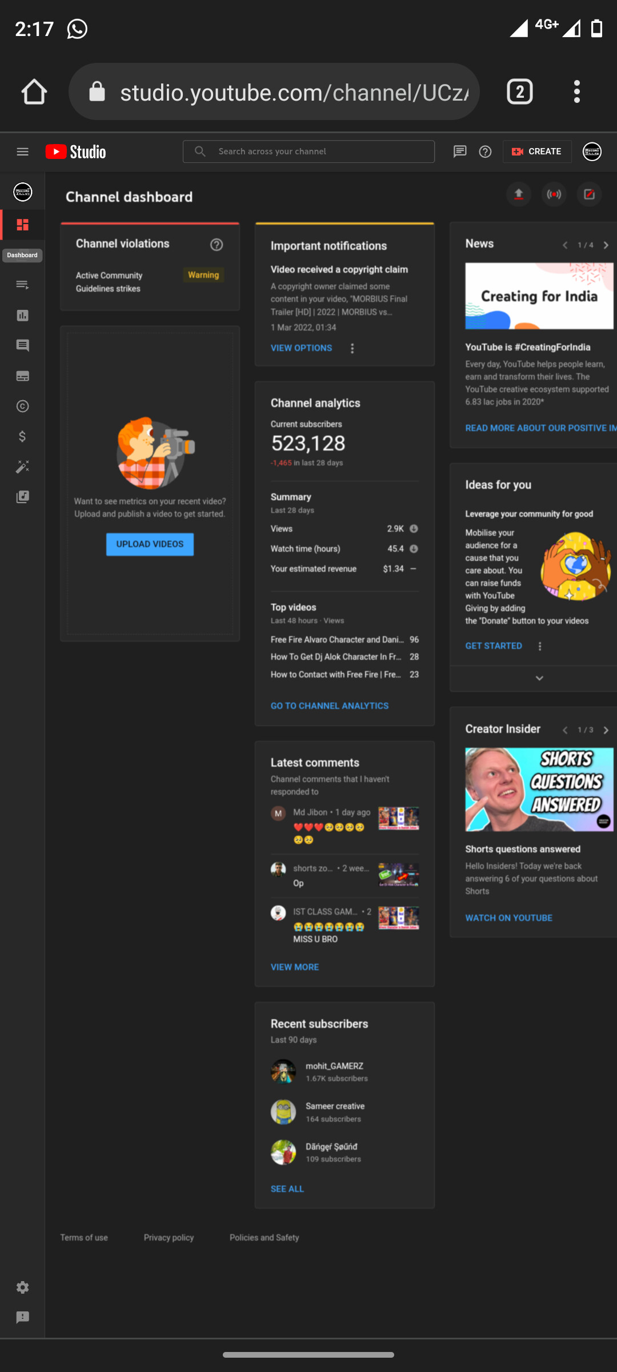Image resolution: width=617 pixels, height=1372 pixels.
Task: Click the info icon next to Watch time
Action: coord(414,549)
